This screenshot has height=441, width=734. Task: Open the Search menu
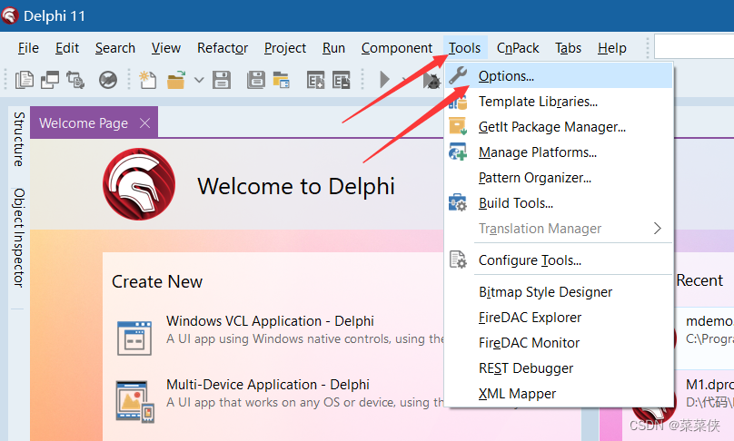pyautogui.click(x=115, y=48)
